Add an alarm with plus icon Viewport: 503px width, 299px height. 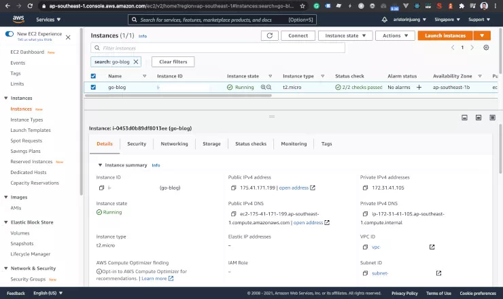(x=419, y=87)
